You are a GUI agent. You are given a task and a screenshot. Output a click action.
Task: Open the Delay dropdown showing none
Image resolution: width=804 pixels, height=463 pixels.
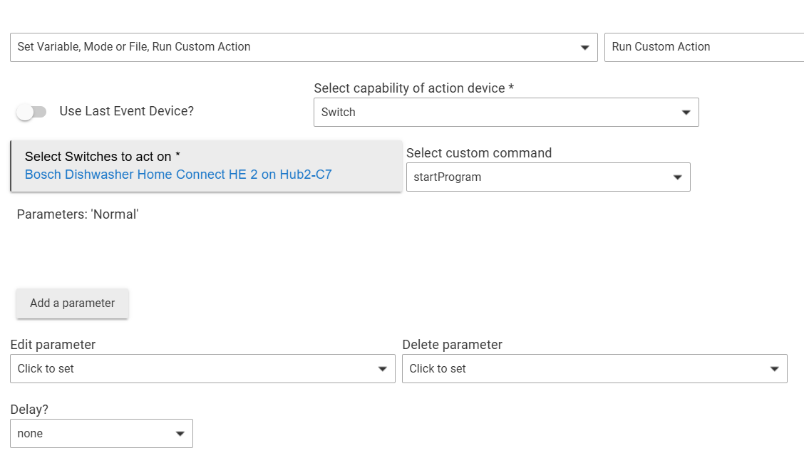pos(93,434)
